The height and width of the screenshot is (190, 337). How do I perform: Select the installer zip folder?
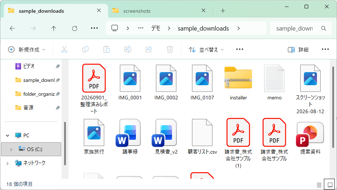[x=238, y=82]
